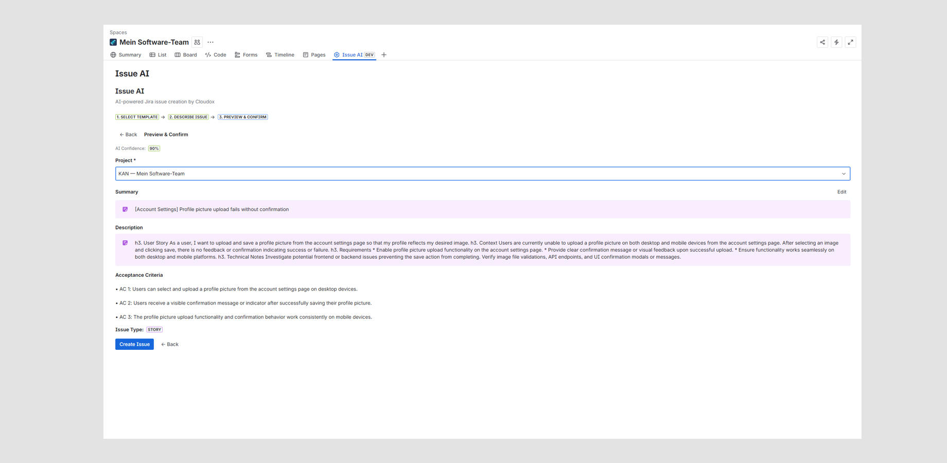Screen dimensions: 947x463
Task: Click the Edit link for the Summary field
Action: tap(841, 191)
